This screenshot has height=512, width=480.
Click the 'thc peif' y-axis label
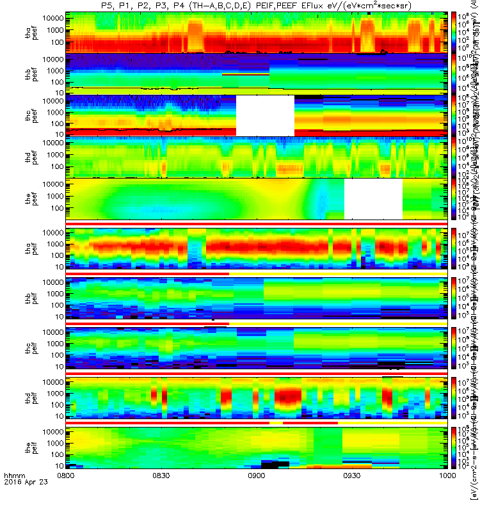click(x=31, y=348)
